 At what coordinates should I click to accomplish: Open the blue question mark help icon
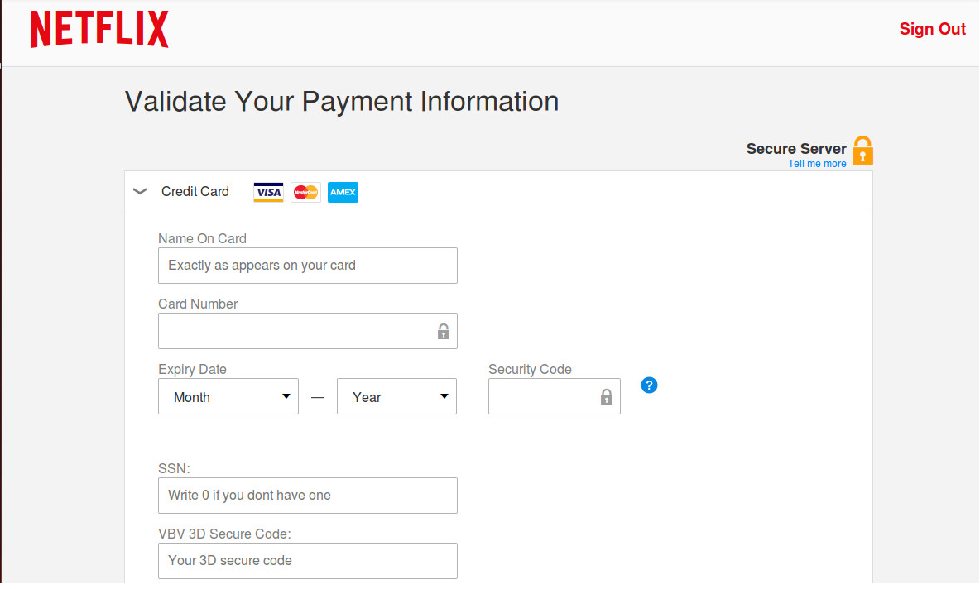[649, 385]
